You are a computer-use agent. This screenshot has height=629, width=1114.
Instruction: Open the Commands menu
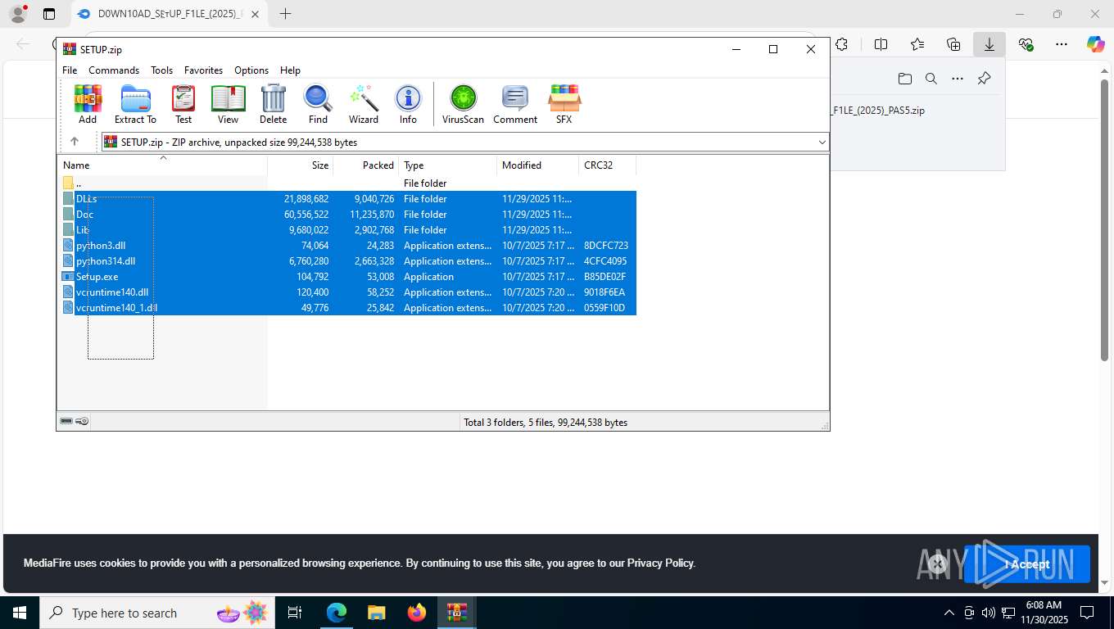pos(114,70)
